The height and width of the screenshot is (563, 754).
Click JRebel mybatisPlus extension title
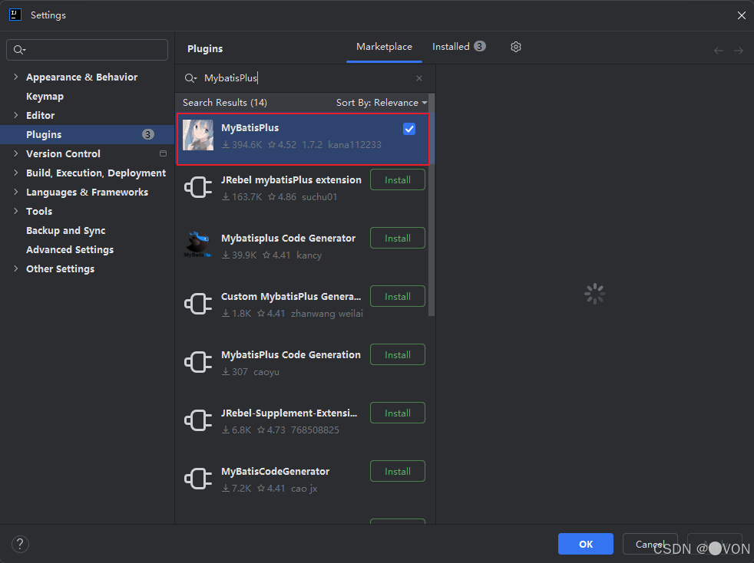click(292, 179)
